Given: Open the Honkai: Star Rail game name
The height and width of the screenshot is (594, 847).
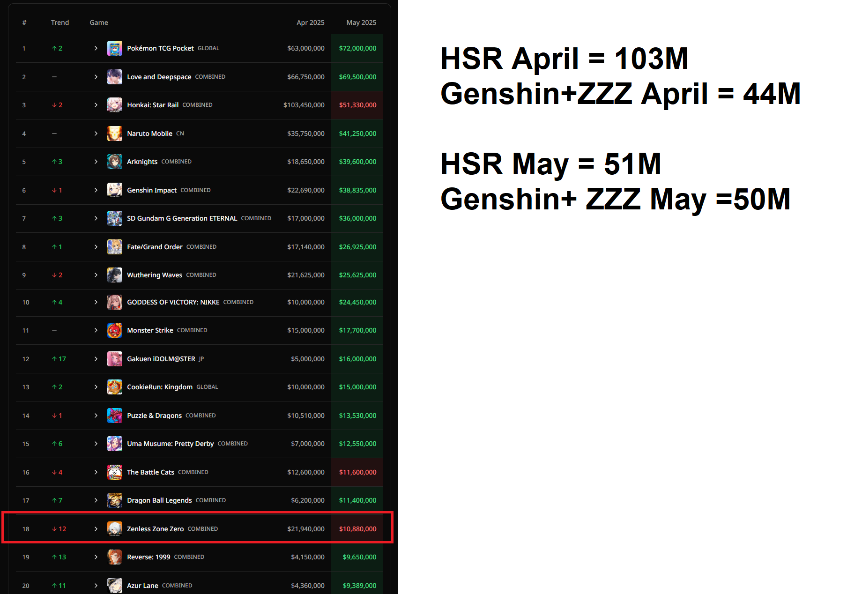Looking at the screenshot, I should (x=153, y=105).
